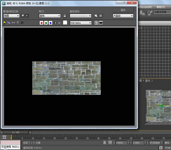Clear the rendered image with X icon
This screenshot has width=171, height=150.
pos(22,22)
